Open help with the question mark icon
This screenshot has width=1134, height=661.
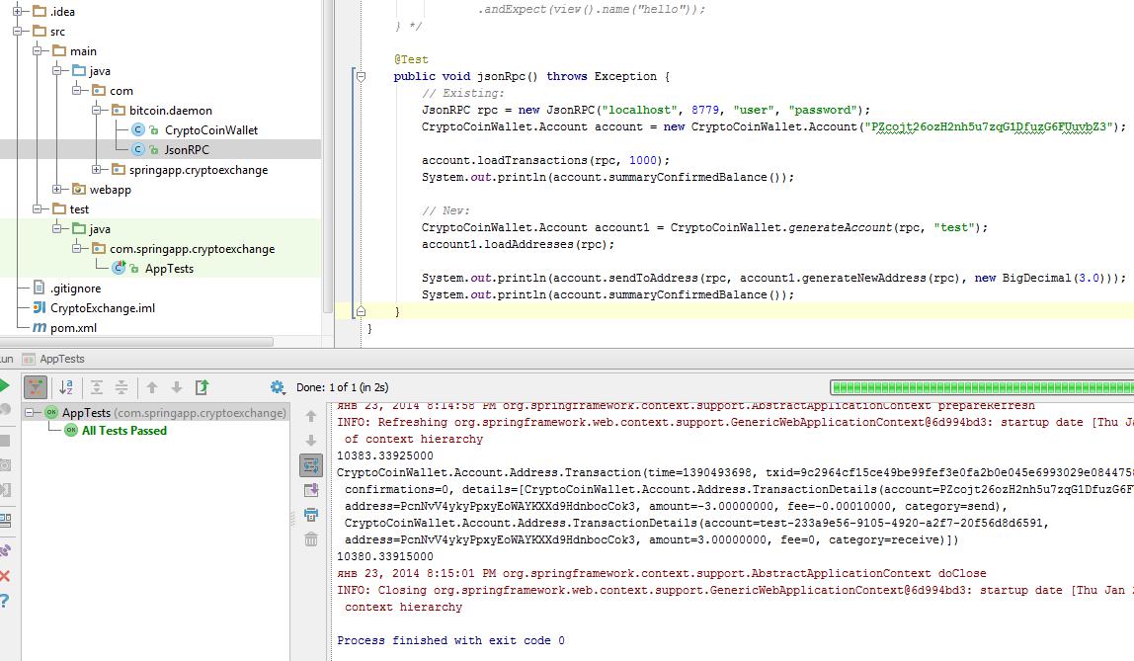[4, 601]
